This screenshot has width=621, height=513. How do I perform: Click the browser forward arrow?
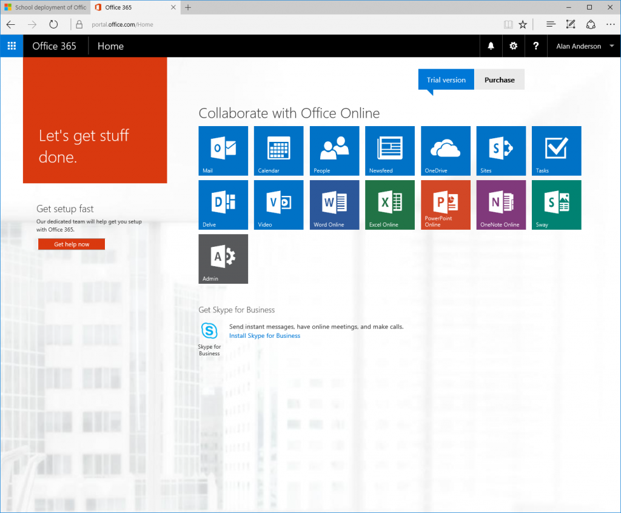[32, 25]
